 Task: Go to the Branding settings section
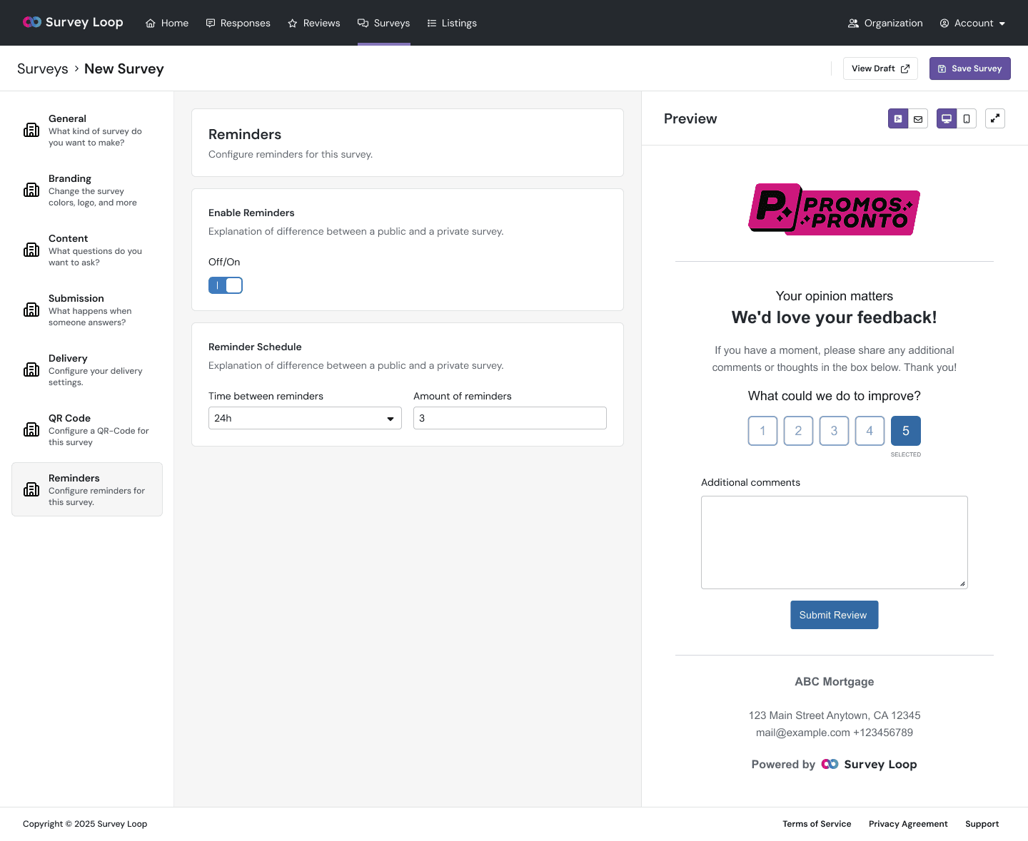(x=87, y=190)
